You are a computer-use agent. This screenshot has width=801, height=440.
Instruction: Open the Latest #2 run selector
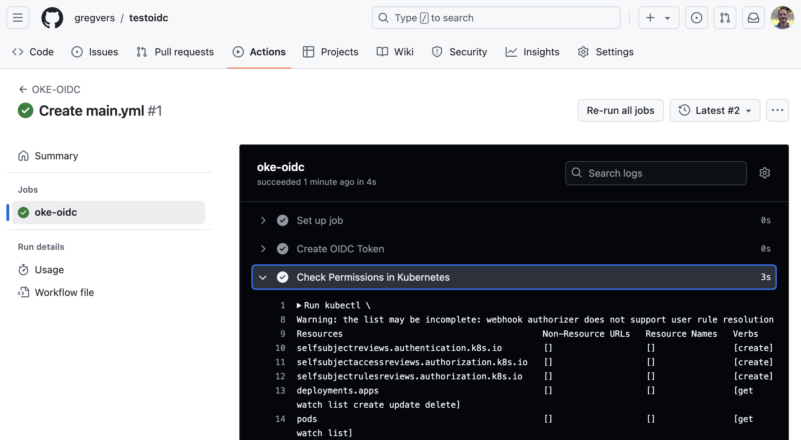click(715, 110)
